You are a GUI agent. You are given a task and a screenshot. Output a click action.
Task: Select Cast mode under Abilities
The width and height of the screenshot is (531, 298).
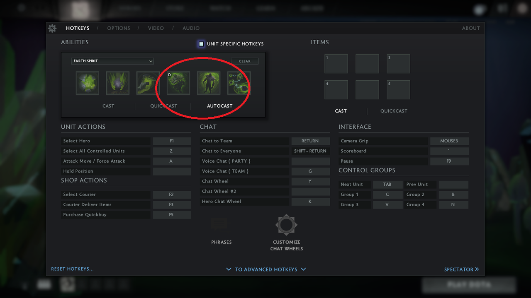pyautogui.click(x=108, y=106)
